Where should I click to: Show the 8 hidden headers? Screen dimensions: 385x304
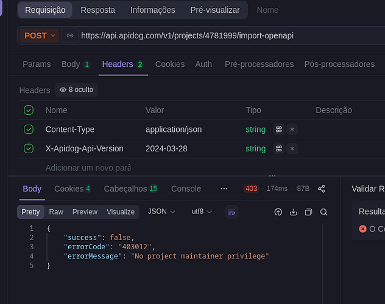(76, 89)
